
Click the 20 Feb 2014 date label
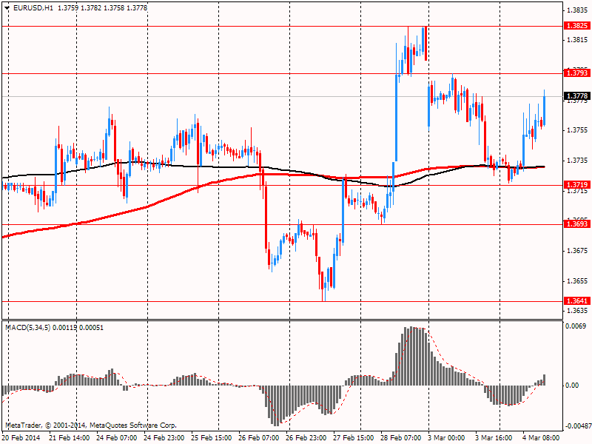[21, 438]
